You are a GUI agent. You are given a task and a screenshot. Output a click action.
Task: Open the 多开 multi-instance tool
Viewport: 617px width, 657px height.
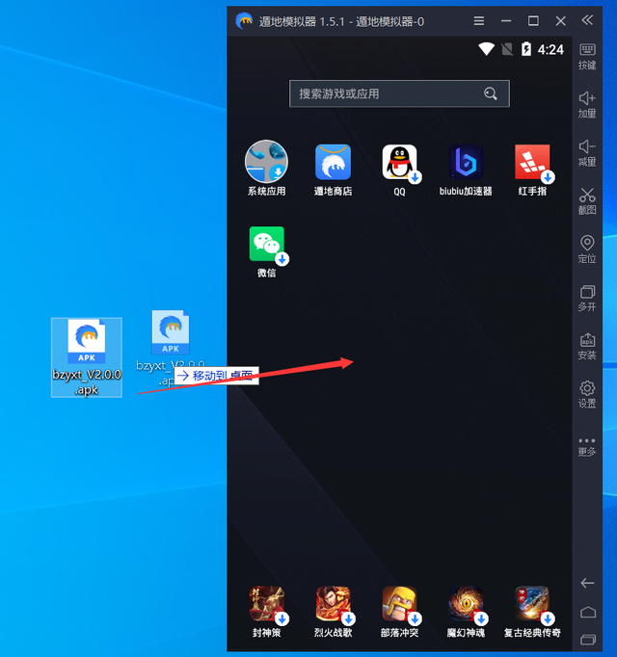click(587, 299)
